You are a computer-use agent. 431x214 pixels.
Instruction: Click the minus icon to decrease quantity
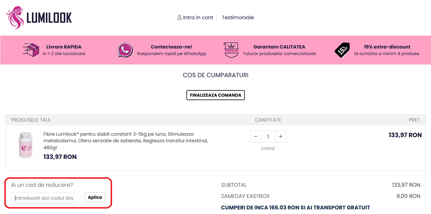pos(255,136)
